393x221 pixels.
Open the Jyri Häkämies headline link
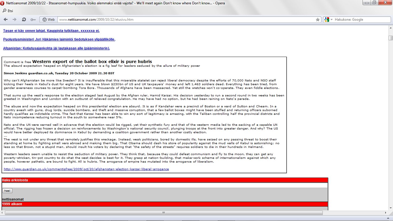[59, 39]
